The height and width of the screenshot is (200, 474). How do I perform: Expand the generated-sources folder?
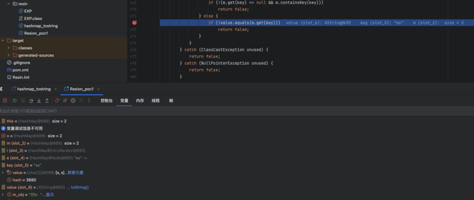click(8, 55)
